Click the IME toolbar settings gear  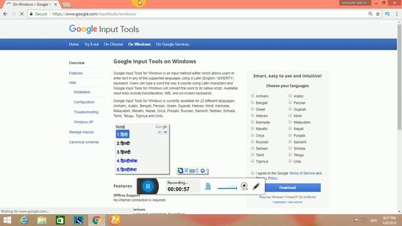coord(202,171)
